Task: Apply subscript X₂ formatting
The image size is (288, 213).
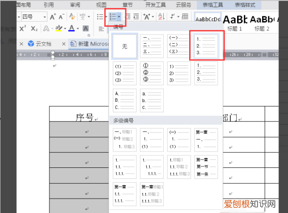Action: tap(34, 28)
